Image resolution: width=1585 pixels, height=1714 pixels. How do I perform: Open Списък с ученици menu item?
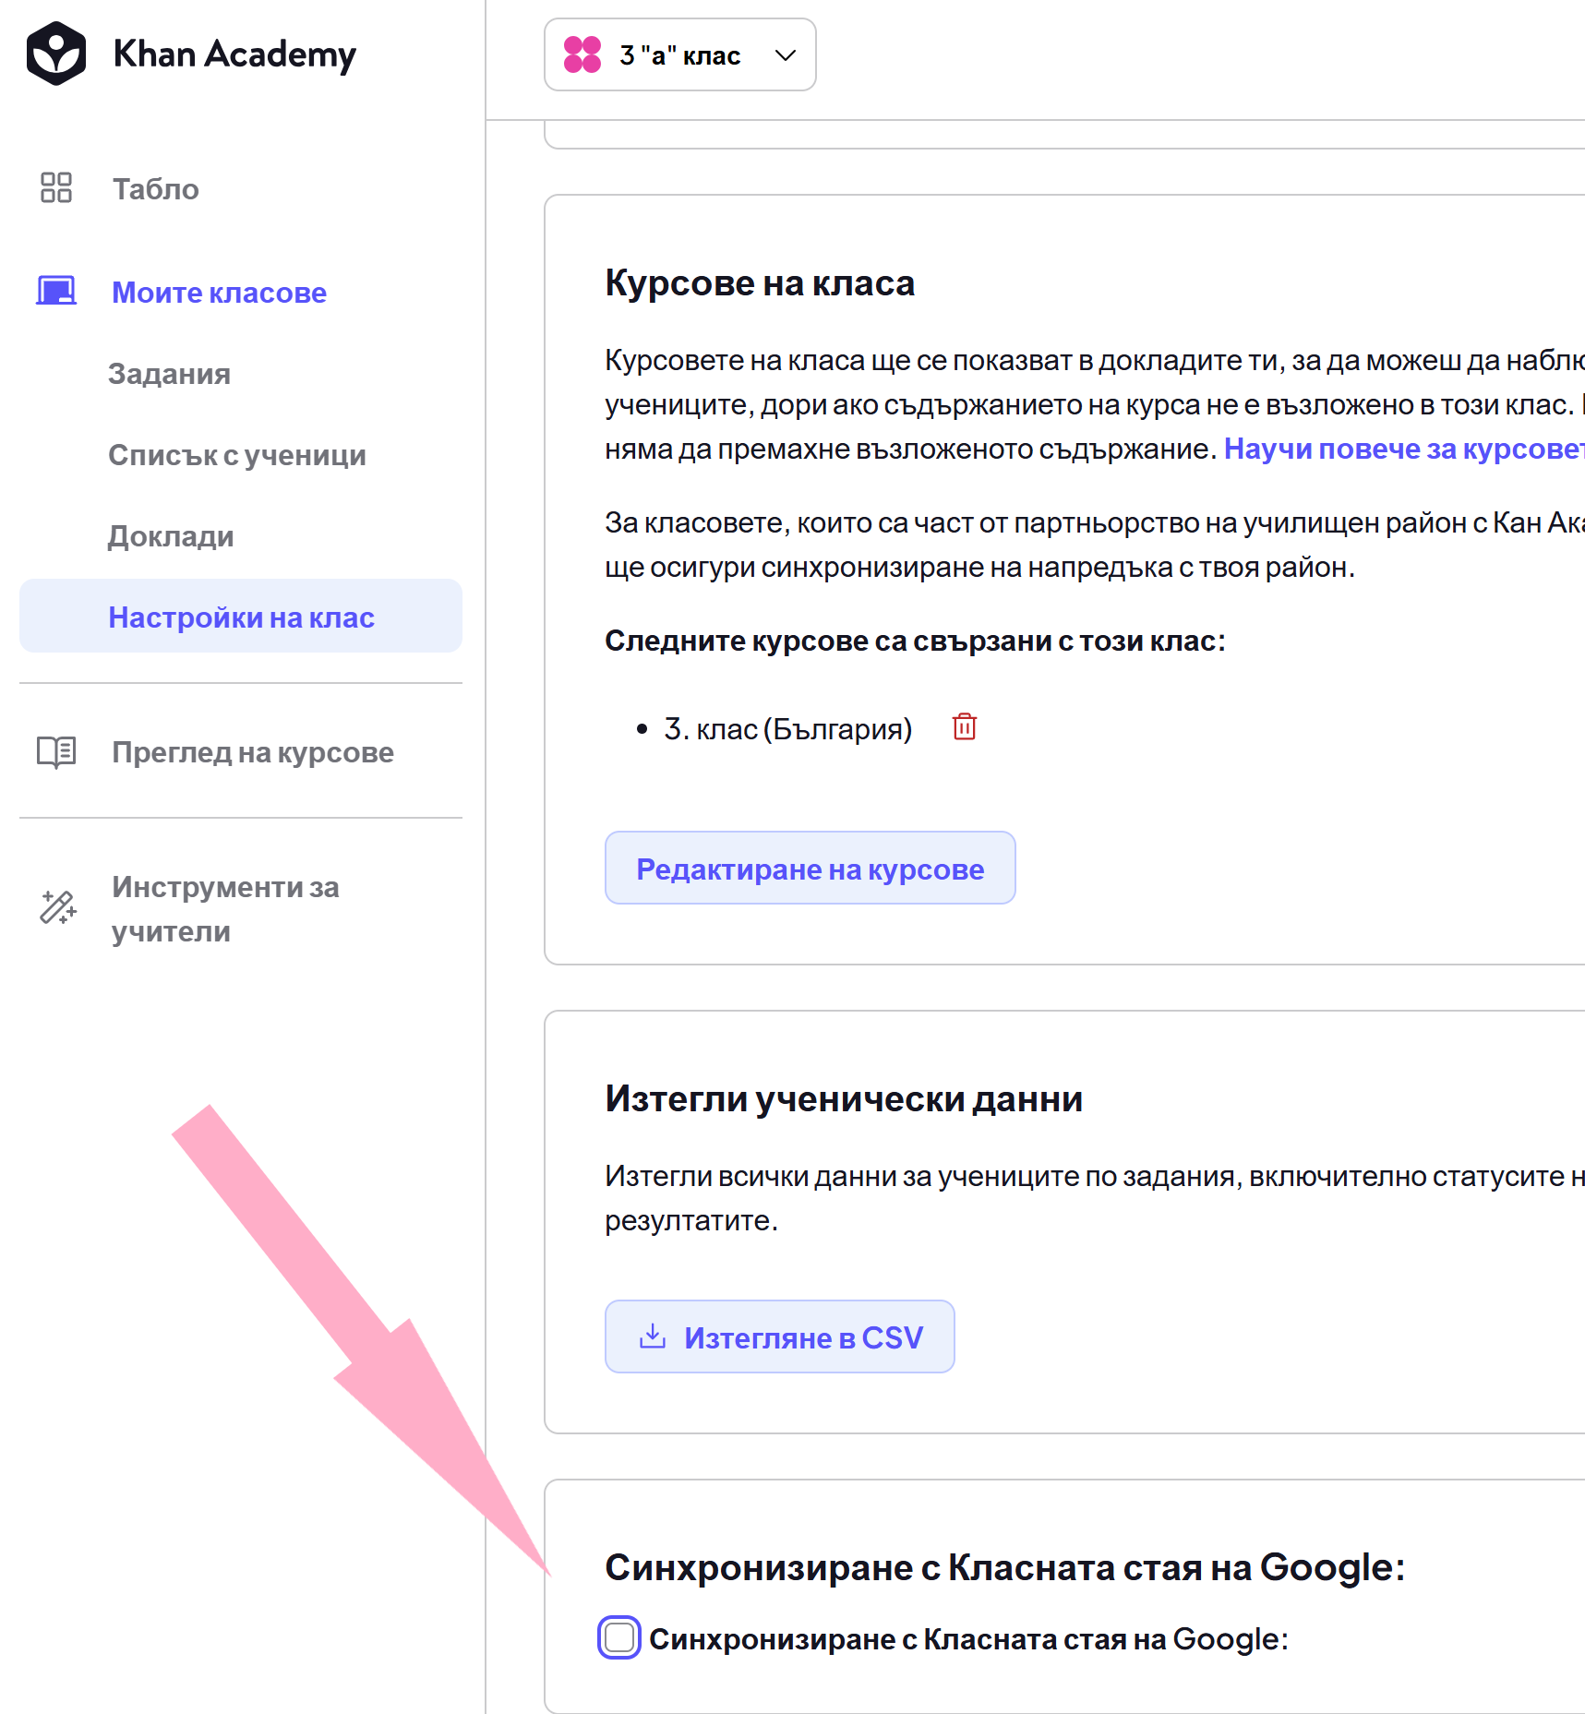pyautogui.click(x=237, y=455)
